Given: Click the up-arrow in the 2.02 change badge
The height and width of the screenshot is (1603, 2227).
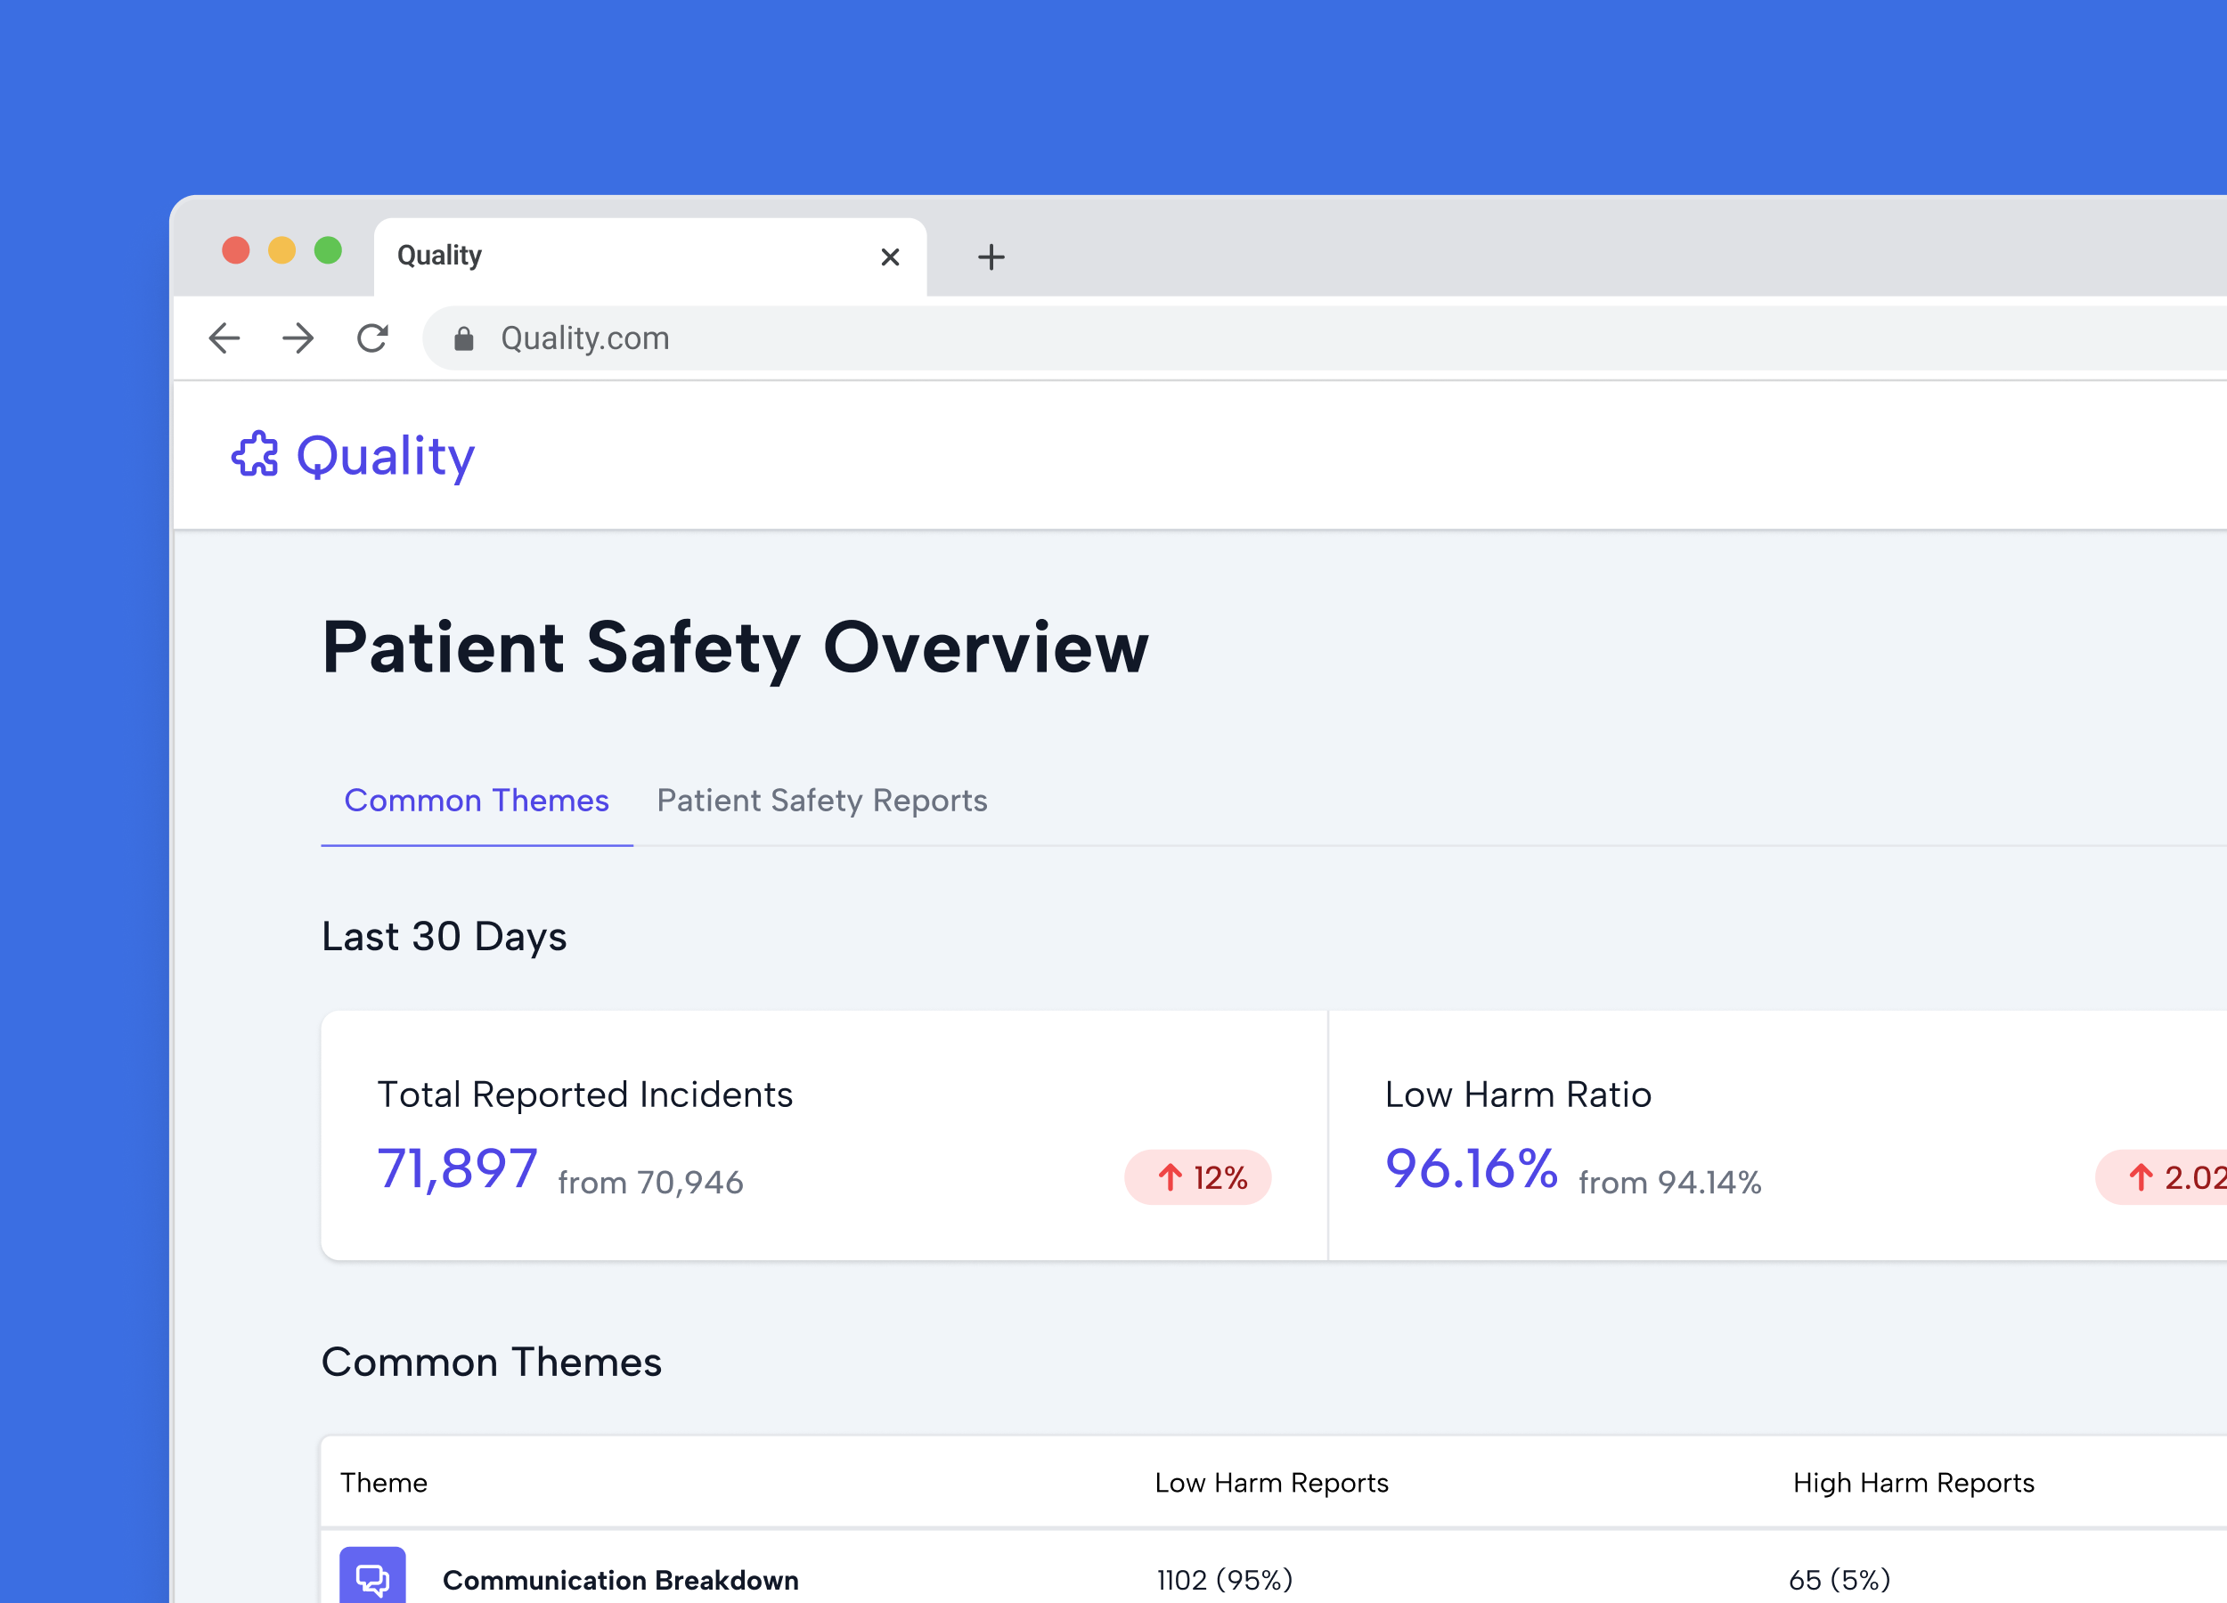Looking at the screenshot, I should (2140, 1178).
